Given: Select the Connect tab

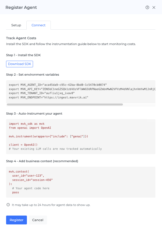Looking at the screenshot, I should point(39,25).
